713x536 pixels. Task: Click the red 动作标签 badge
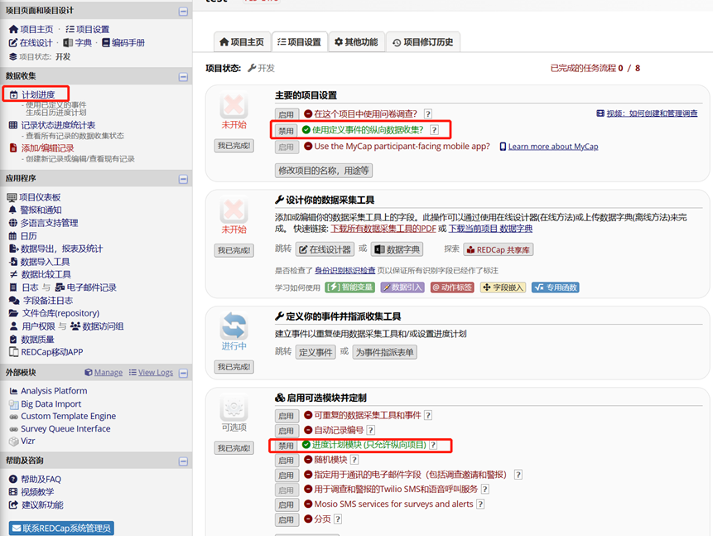pos(452,287)
